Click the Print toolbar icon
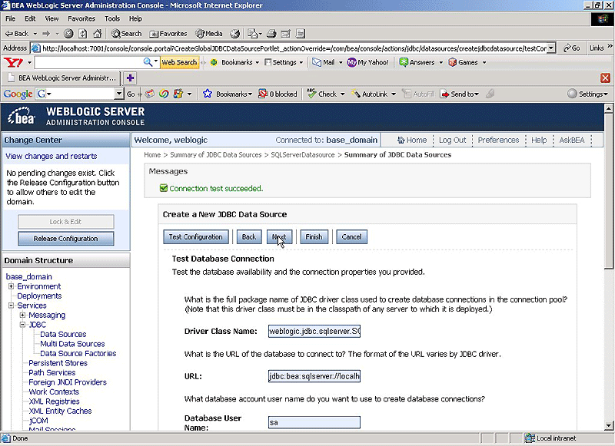 tap(271, 34)
